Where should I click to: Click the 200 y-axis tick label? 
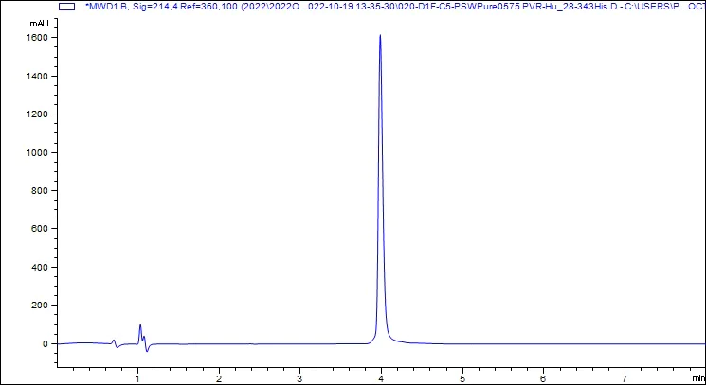click(40, 306)
